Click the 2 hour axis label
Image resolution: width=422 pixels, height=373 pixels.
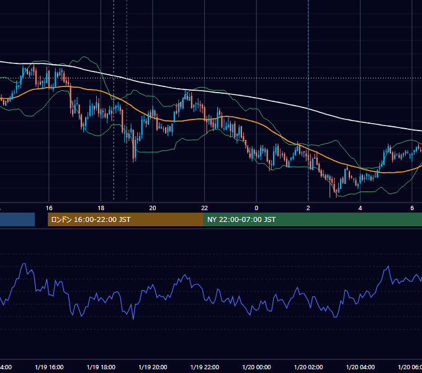coord(308,208)
